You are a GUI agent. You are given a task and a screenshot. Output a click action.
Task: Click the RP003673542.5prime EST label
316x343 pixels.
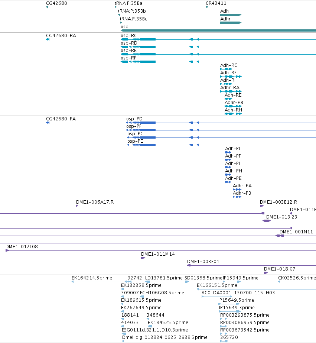pos(245,330)
